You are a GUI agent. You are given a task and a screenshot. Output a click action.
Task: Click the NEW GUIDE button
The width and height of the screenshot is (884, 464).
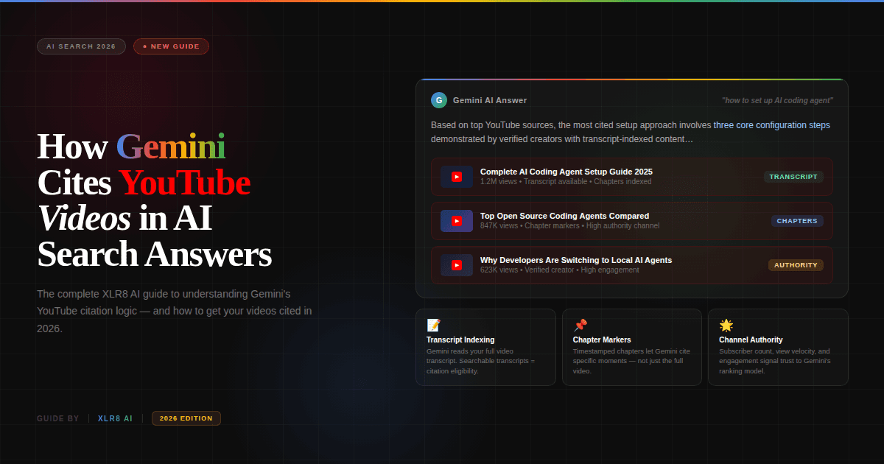(171, 46)
